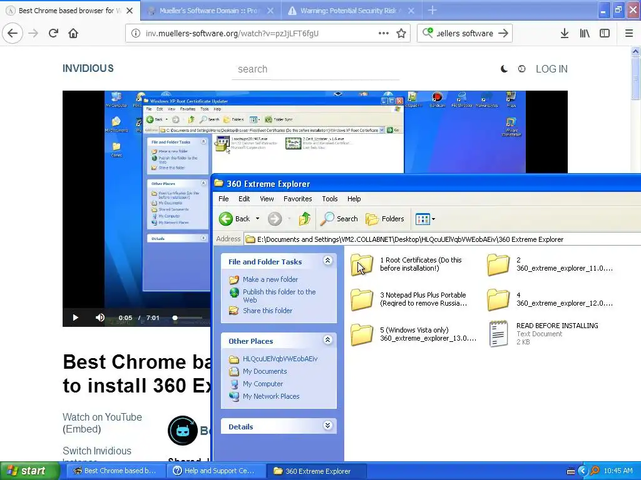Close the Best Chrome based browser tab
The height and width of the screenshot is (480, 641).
(x=130, y=11)
